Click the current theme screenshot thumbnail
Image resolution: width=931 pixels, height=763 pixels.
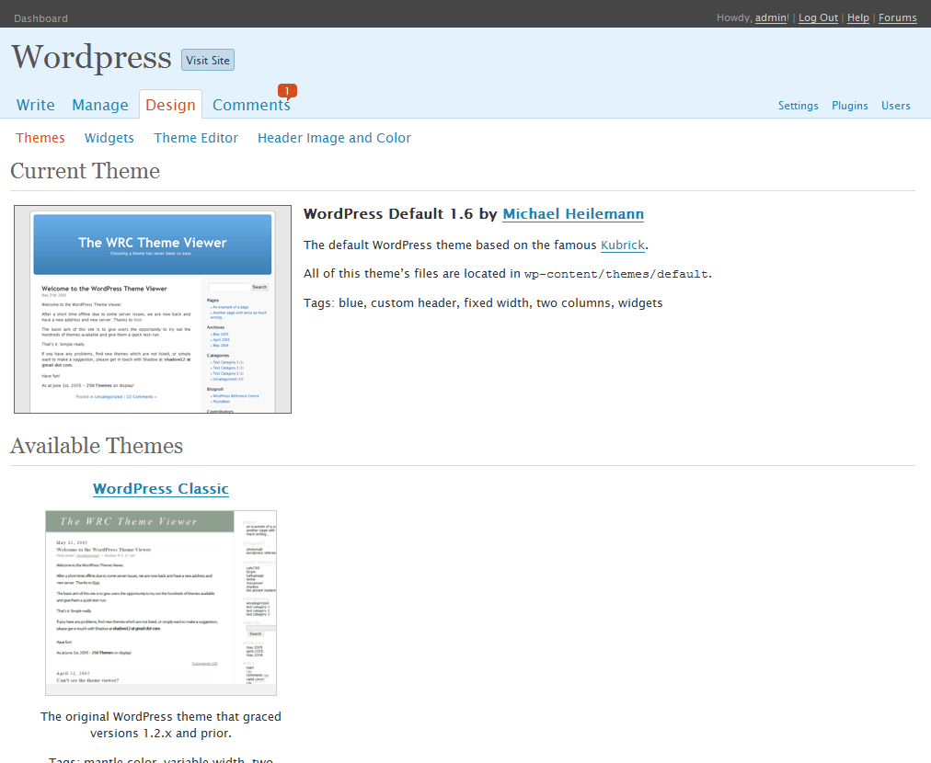pyautogui.click(x=153, y=309)
